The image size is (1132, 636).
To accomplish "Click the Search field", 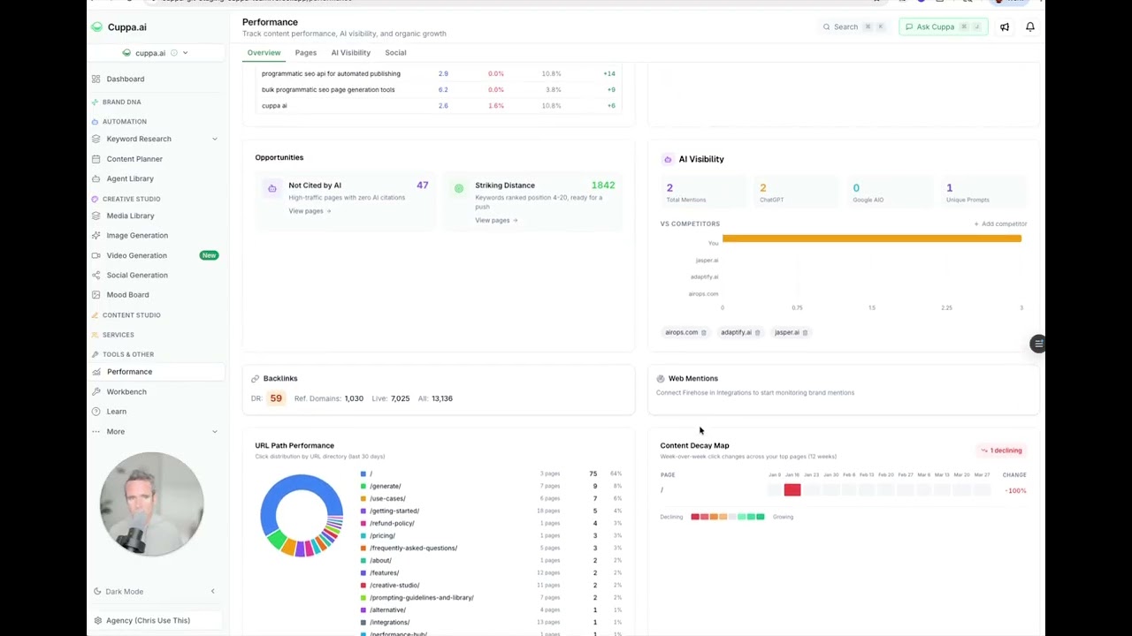I will click(853, 27).
